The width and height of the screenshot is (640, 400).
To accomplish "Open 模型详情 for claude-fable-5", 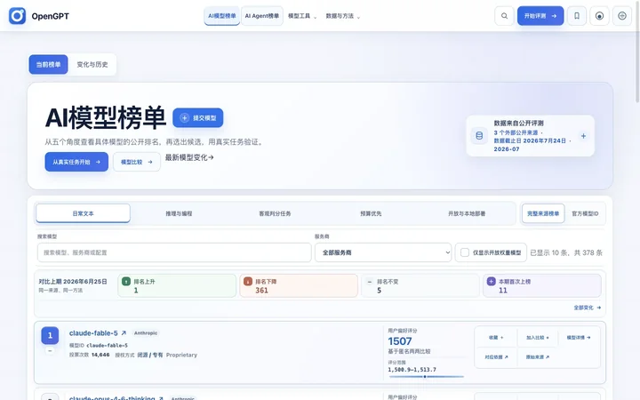I will (x=579, y=338).
